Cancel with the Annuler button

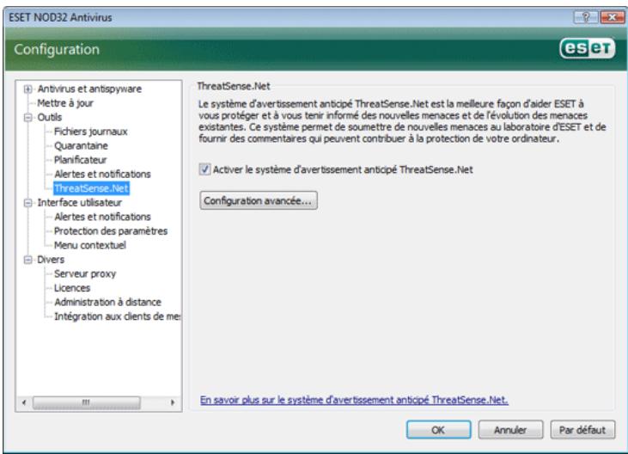click(510, 430)
